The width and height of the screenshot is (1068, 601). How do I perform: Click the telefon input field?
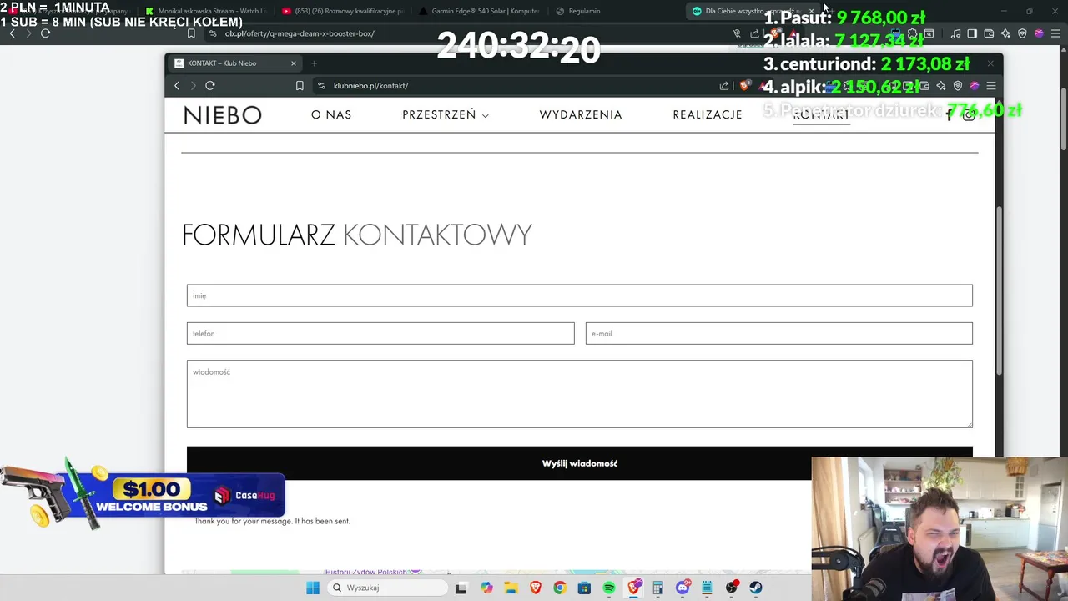coord(380,333)
